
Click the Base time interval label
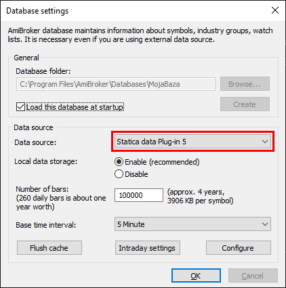pos(46,225)
